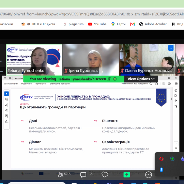This screenshot has height=184, width=184.
Task: Click the green share screen button
Action: click(127, 175)
